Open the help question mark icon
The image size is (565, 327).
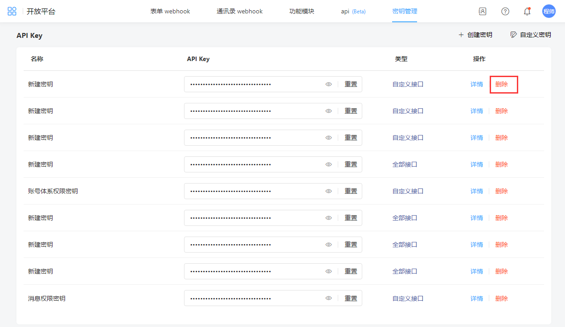click(505, 12)
